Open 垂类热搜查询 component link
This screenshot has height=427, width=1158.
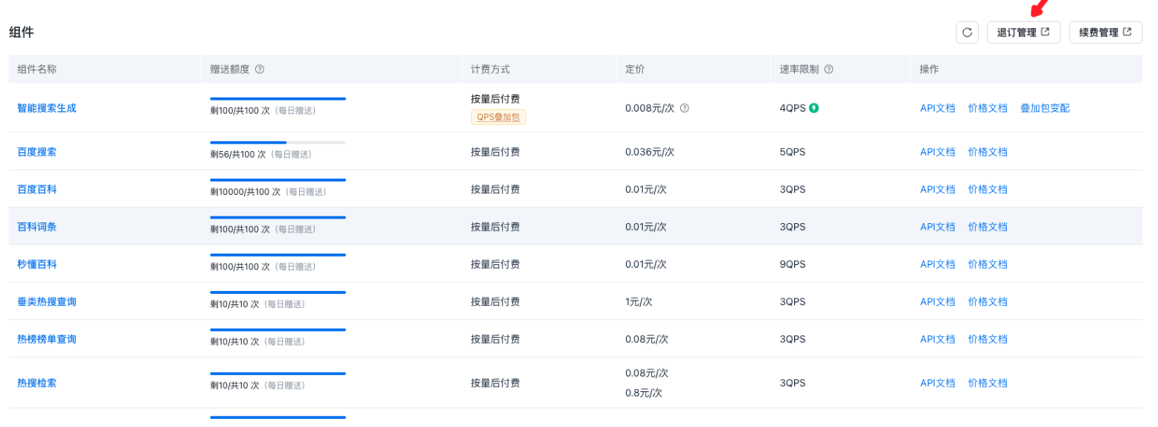point(47,302)
